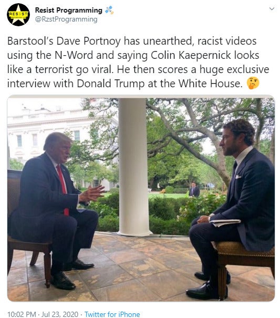Open the @RzstProgramming handle link
The image size is (280, 318).
tap(66, 19)
